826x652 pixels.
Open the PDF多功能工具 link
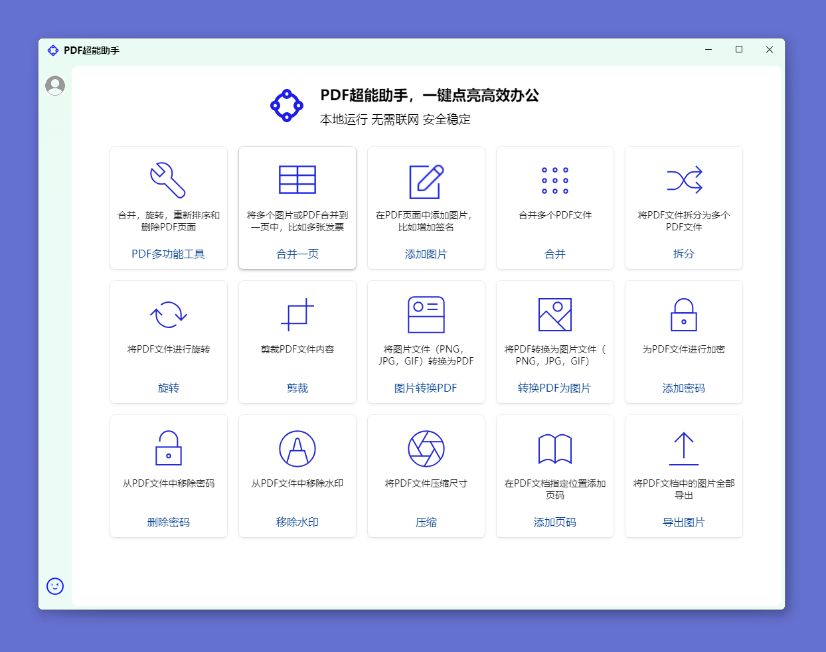pos(169,254)
